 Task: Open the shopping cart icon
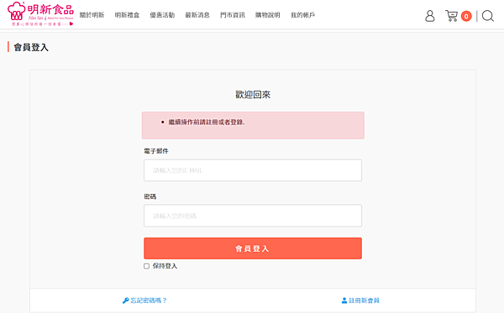[451, 16]
